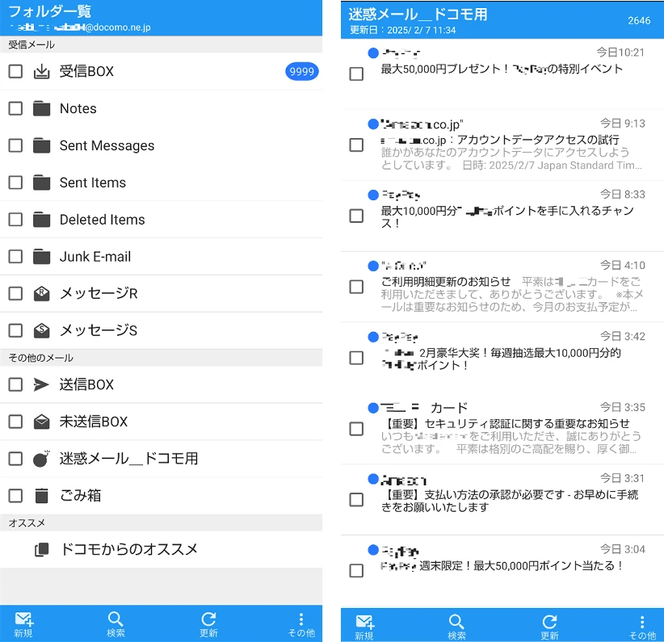
Task: Check the Sent Items checkbox
Action: [15, 183]
